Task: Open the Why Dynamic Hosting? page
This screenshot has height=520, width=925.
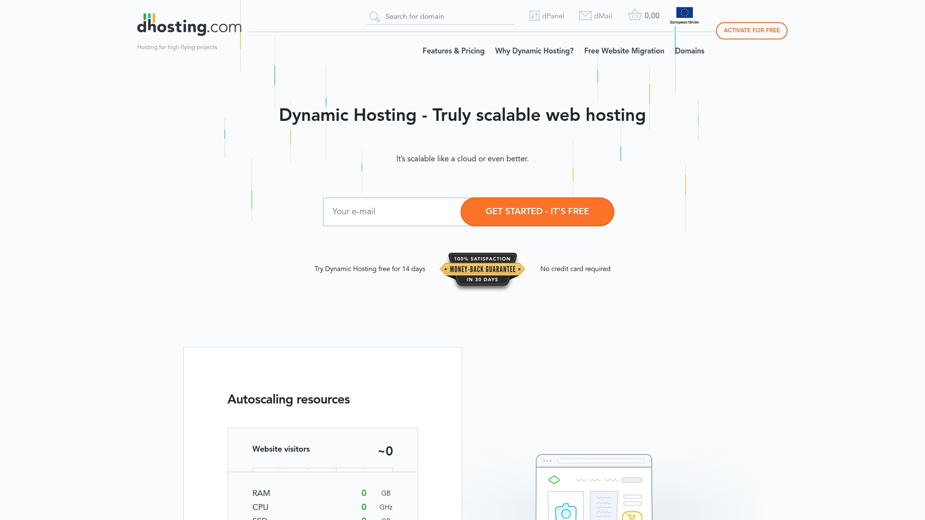Action: click(534, 51)
